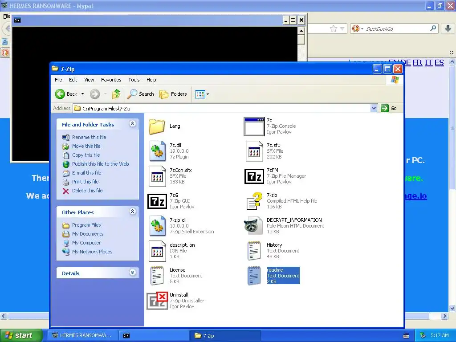
Task: Click the browser horizontal scrollbar right arrow
Action: click(444, 316)
